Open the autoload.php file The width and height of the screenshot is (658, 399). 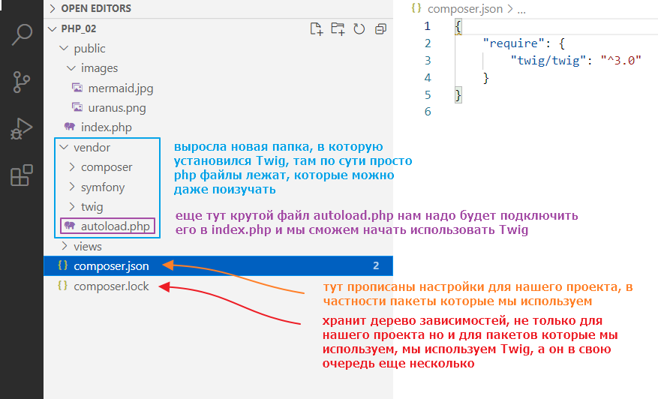(116, 226)
